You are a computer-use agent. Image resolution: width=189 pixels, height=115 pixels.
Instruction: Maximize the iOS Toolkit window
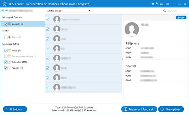pos(179,4)
